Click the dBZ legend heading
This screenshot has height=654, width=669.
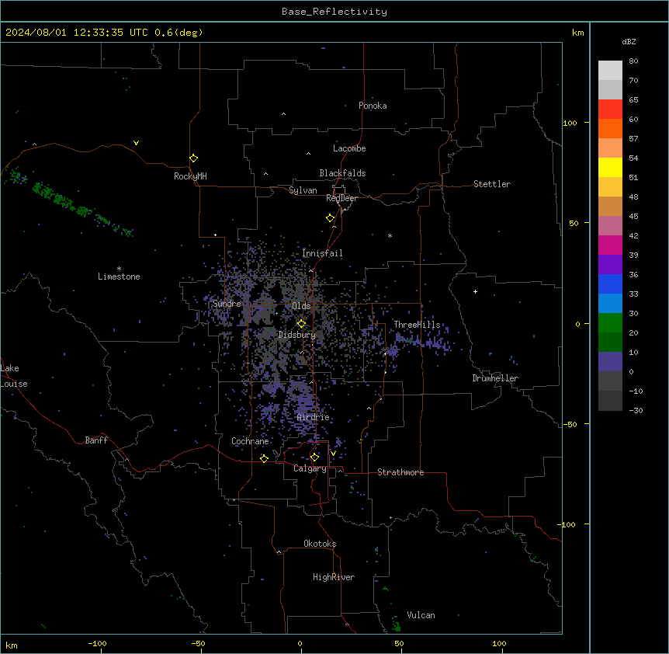click(629, 42)
